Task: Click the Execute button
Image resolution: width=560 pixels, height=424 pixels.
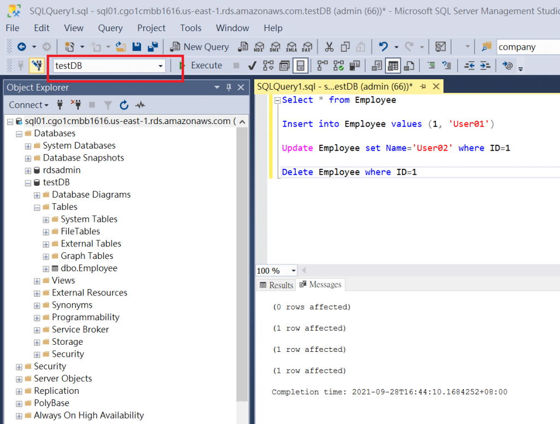Action: (201, 66)
